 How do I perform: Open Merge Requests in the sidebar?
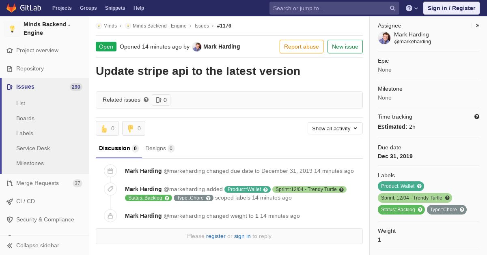point(37,183)
